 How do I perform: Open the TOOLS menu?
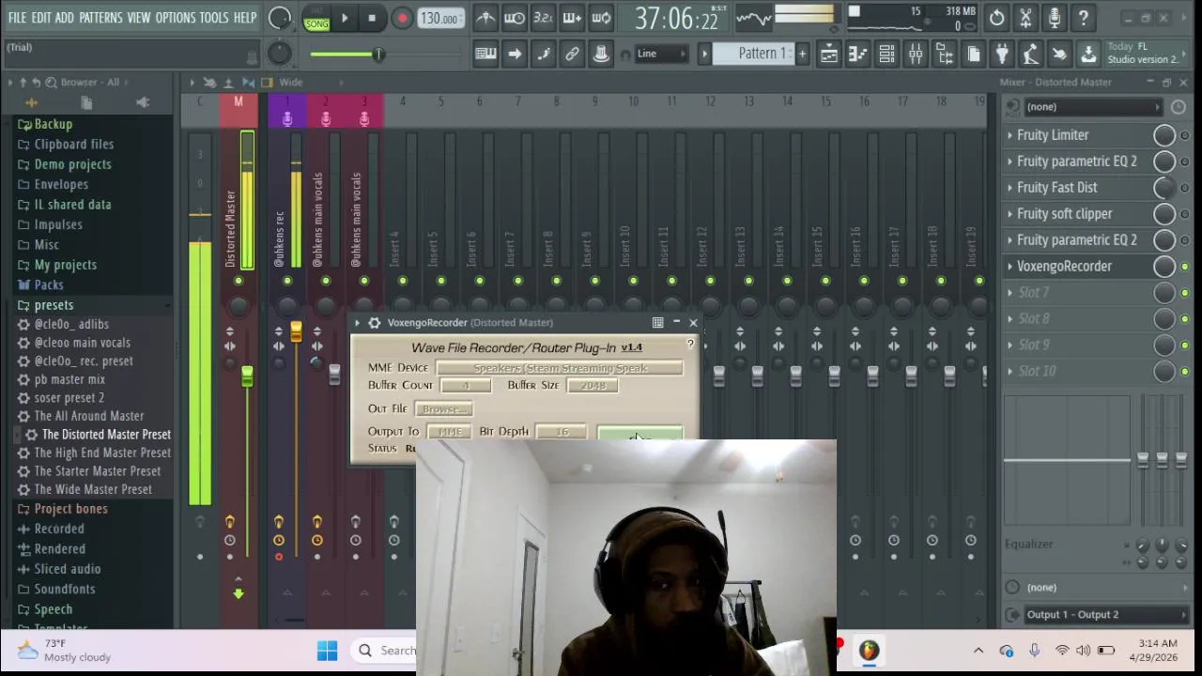tap(214, 18)
